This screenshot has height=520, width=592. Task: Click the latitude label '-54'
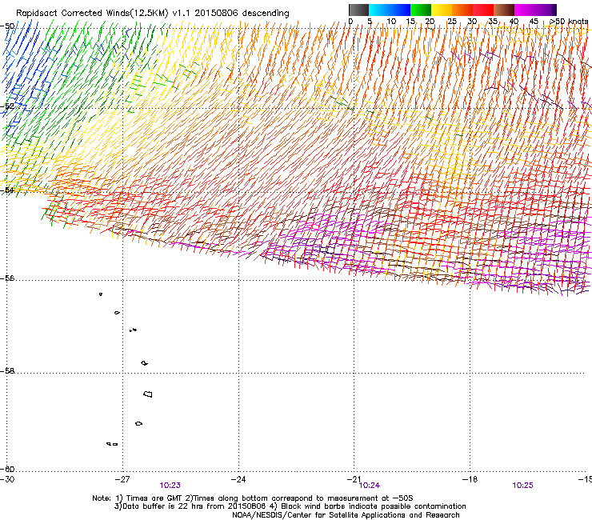click(x=7, y=190)
